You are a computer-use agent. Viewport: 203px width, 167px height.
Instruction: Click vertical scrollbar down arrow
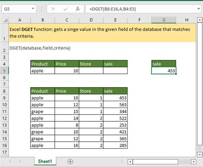(x=200, y=155)
